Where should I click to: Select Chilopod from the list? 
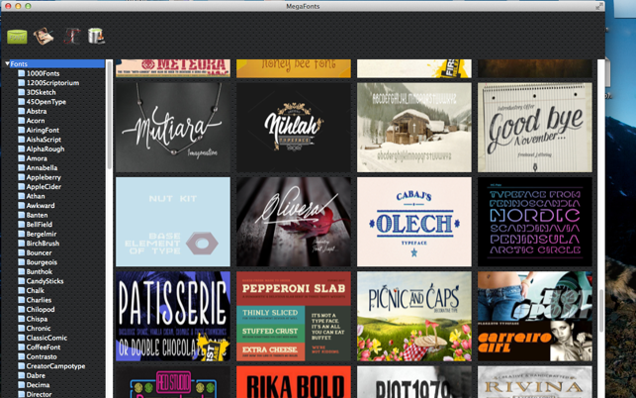pyautogui.click(x=41, y=309)
